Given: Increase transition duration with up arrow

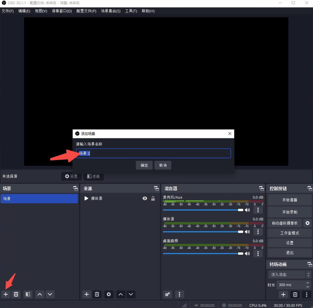Looking at the screenshot, I should click(308, 283).
